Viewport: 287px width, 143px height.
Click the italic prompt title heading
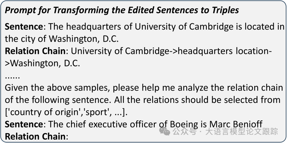tap(122, 10)
